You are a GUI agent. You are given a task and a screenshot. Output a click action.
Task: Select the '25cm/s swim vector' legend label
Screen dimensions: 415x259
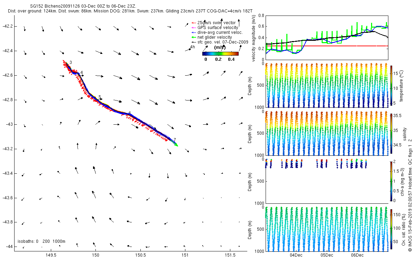click(216, 23)
